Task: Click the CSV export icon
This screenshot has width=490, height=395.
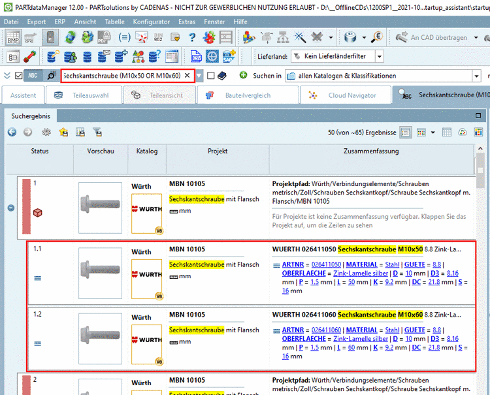Action: 196,56
